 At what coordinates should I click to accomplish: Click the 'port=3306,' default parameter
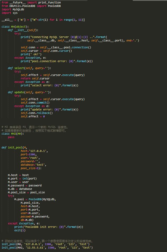pos(29,155)
